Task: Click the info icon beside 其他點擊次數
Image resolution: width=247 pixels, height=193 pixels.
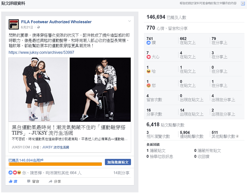Action: [237, 136]
